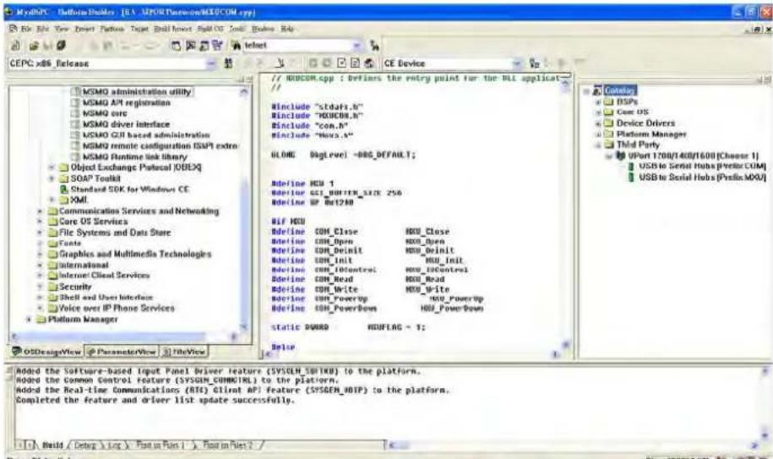Click the Standard SDK for Windows CE icon
This screenshot has height=459, width=773.
63,189
